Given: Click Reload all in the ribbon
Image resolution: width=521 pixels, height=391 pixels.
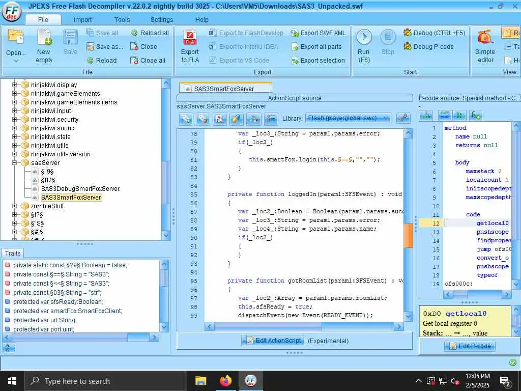Looking at the screenshot, I should 150,33.
